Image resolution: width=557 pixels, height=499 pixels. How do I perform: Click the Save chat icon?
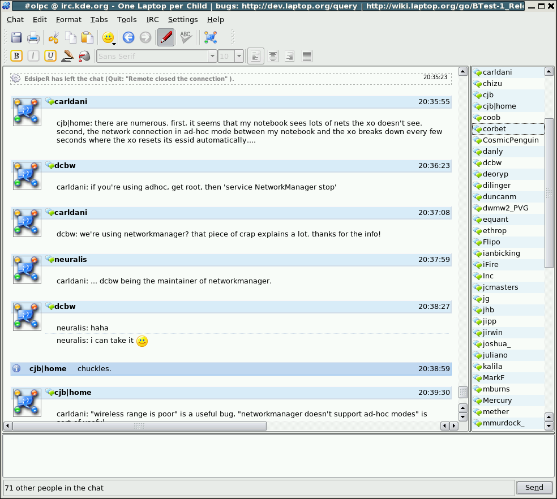(16, 38)
